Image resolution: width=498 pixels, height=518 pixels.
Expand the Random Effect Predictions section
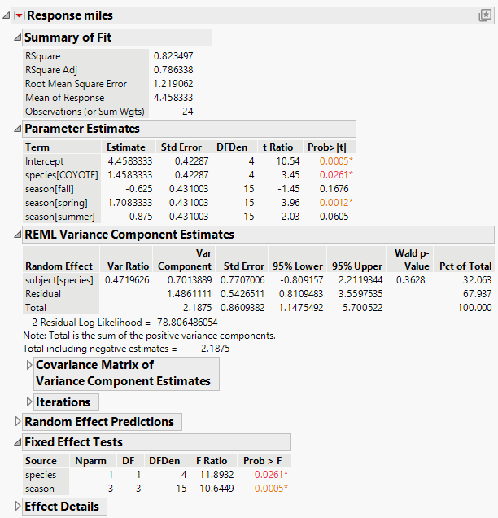click(18, 422)
